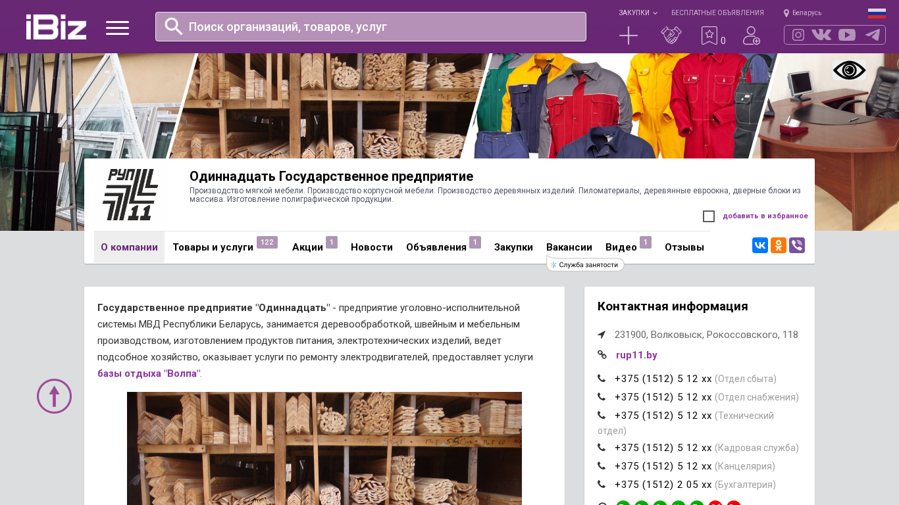The width and height of the screenshot is (899, 505).
Task: Open the YouTube icon in header
Action: click(x=847, y=35)
